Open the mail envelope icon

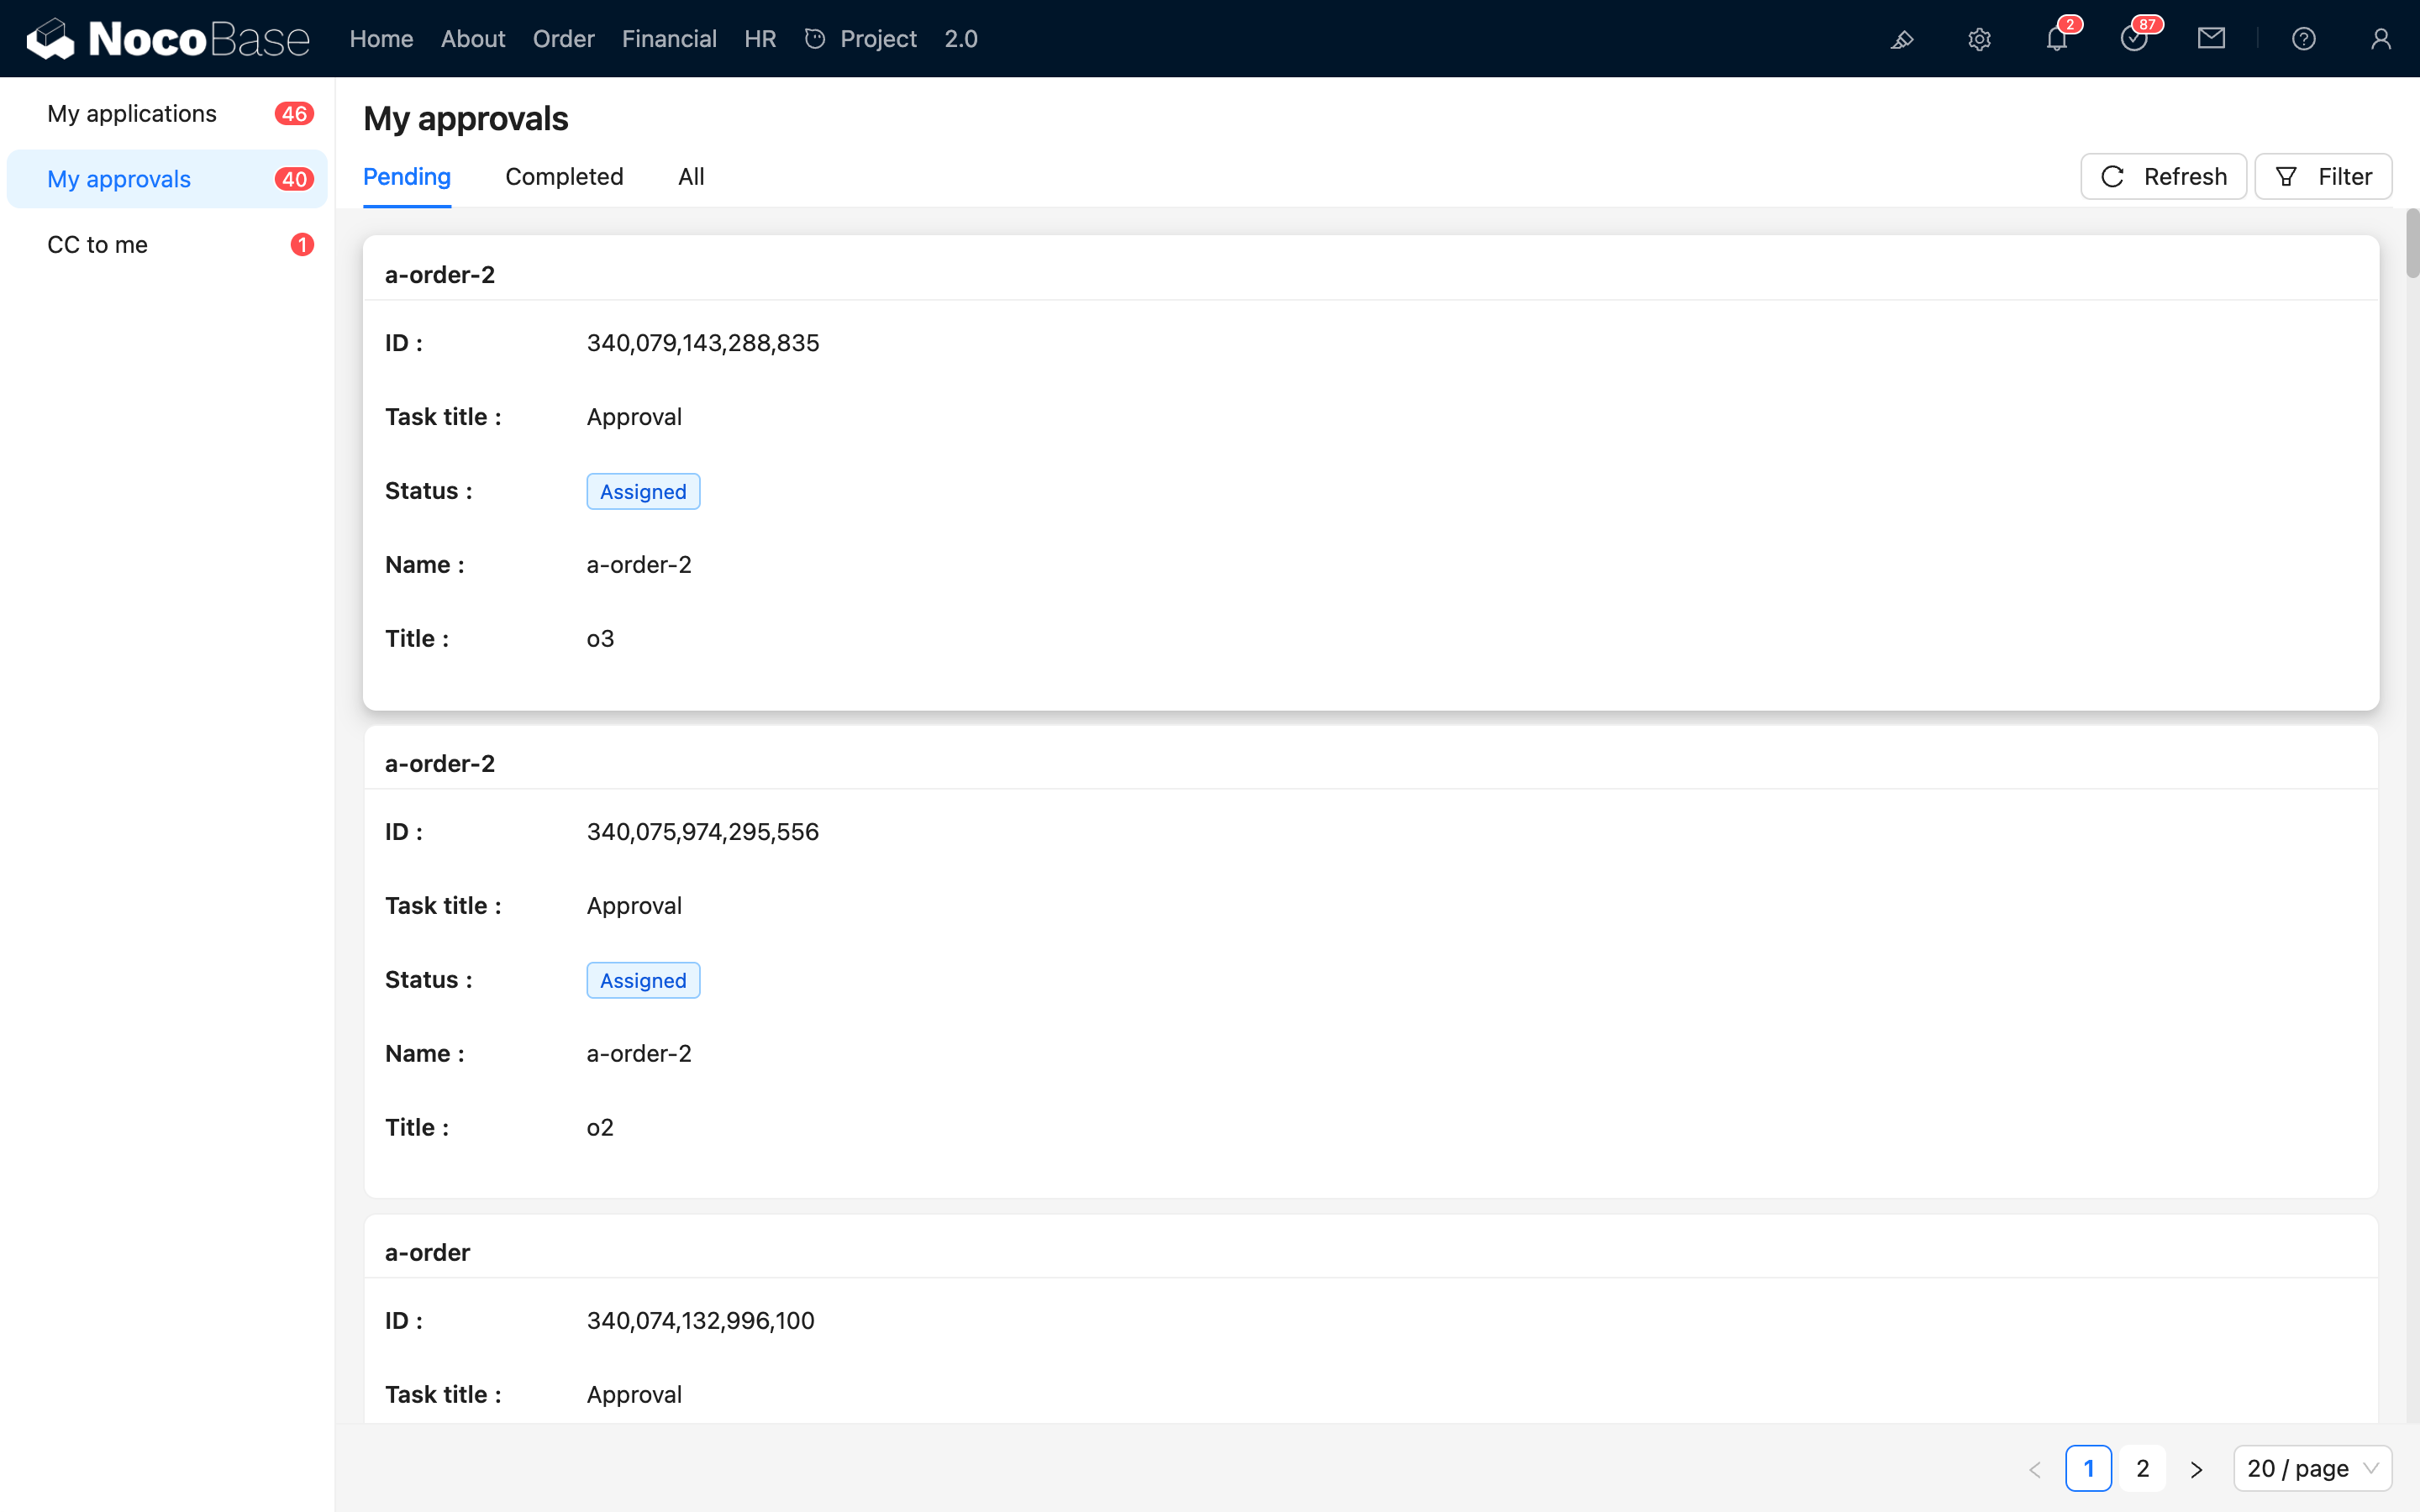click(2211, 39)
